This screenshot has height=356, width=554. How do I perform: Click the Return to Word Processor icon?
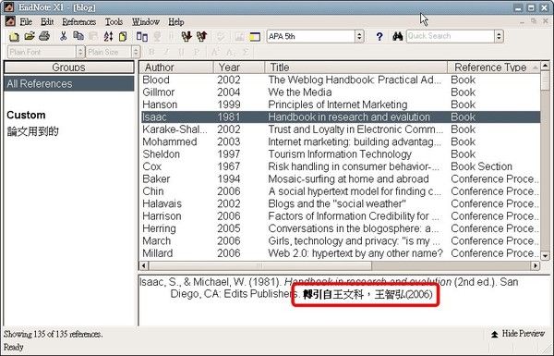142,36
